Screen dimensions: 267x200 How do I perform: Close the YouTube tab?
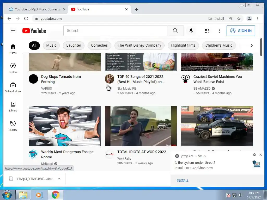pos(126,9)
